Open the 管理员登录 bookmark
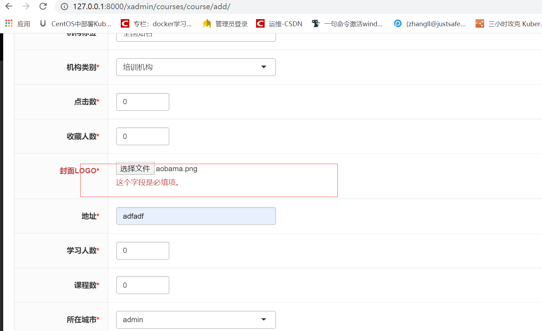This screenshot has width=542, height=331. [225, 24]
